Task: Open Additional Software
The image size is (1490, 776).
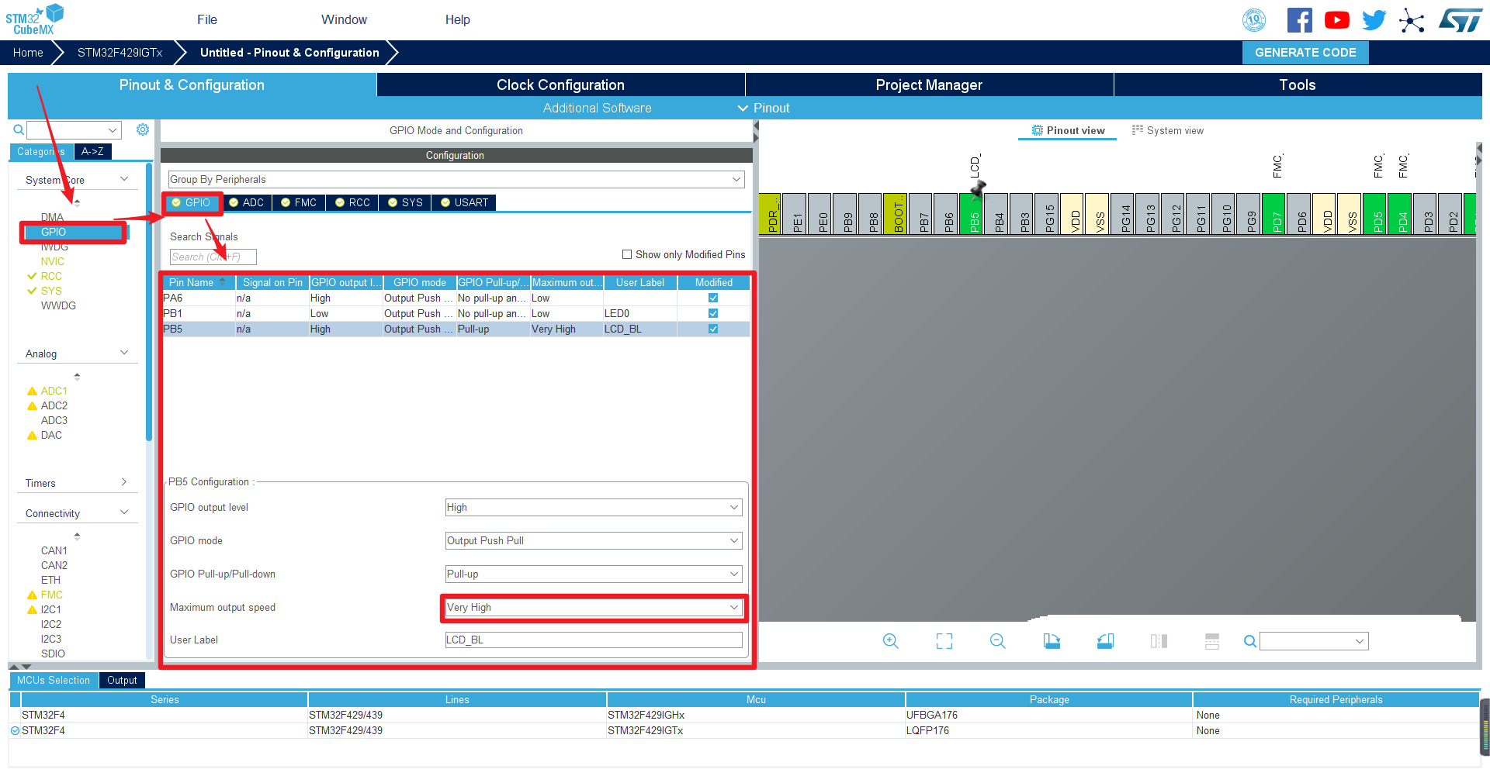Action: [x=597, y=108]
